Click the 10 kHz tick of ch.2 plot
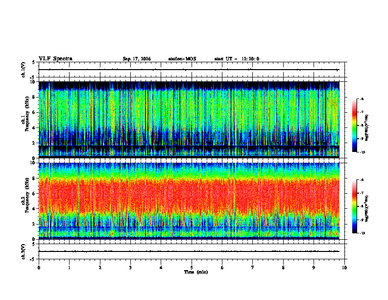 33,163
